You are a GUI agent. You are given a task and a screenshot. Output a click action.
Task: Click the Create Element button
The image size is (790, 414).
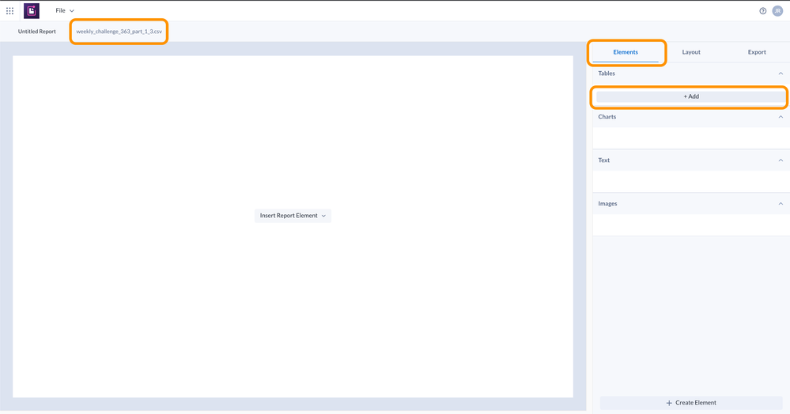point(690,403)
